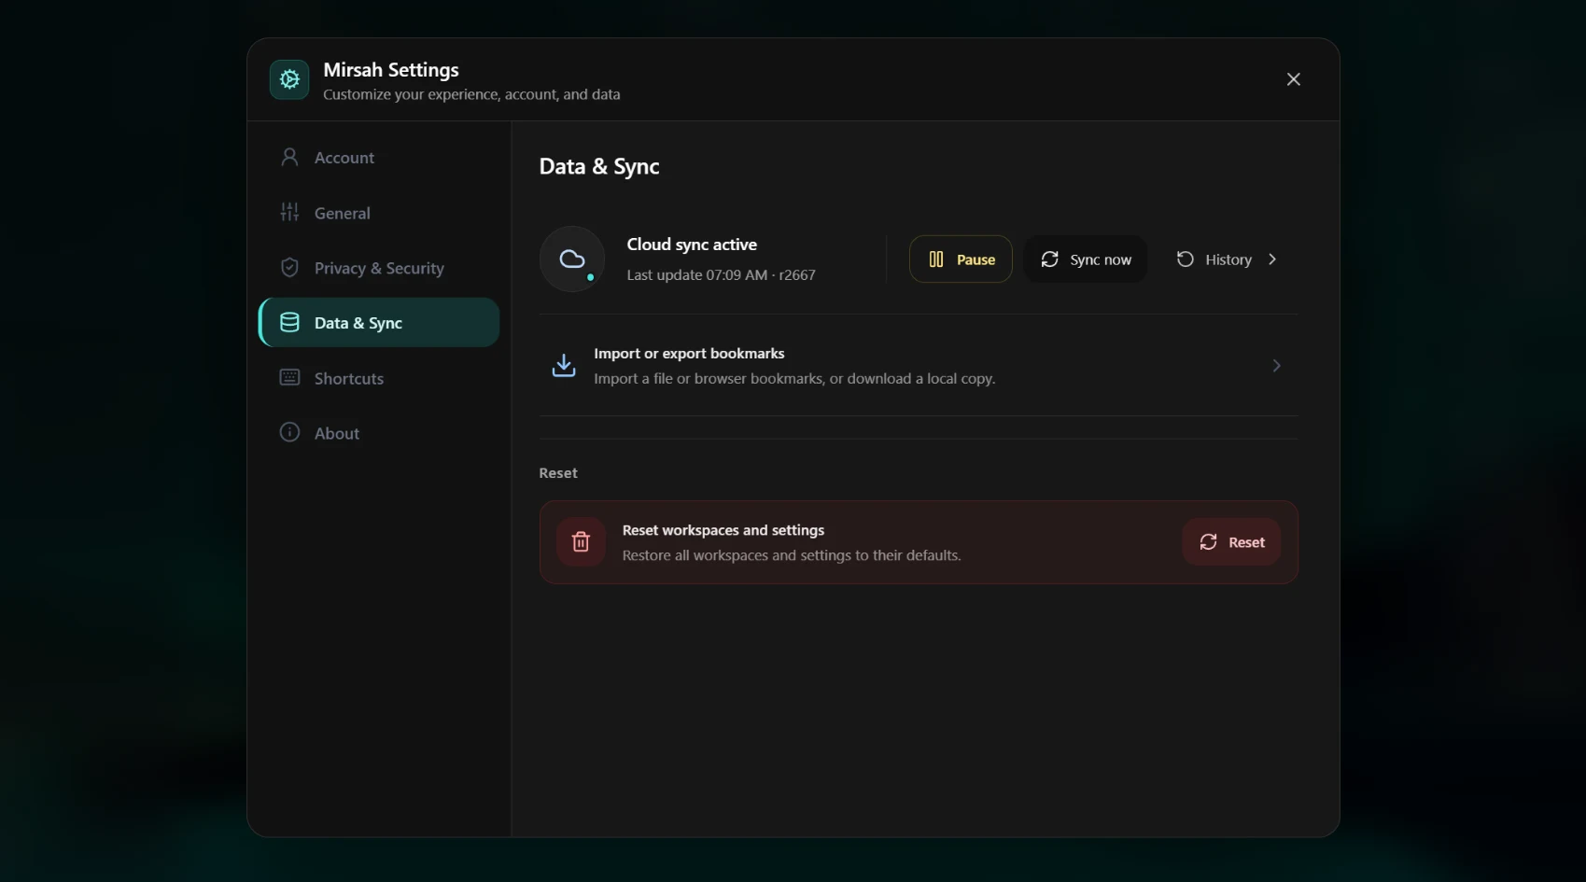Select the Data & Sync section

[x=379, y=323]
